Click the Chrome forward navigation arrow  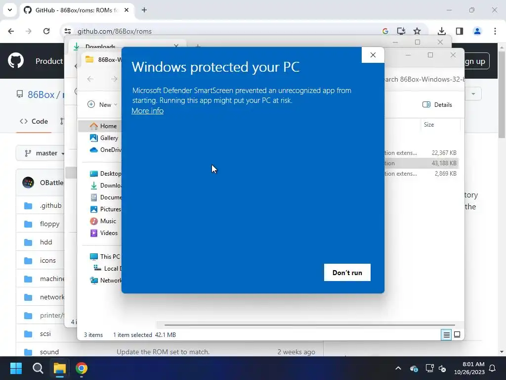point(28,31)
